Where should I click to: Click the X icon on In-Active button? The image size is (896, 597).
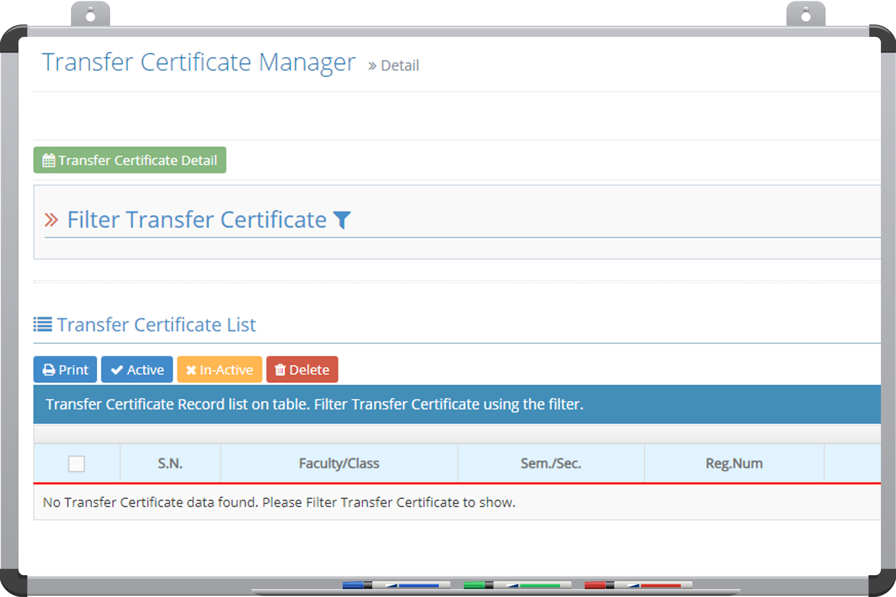(x=191, y=370)
